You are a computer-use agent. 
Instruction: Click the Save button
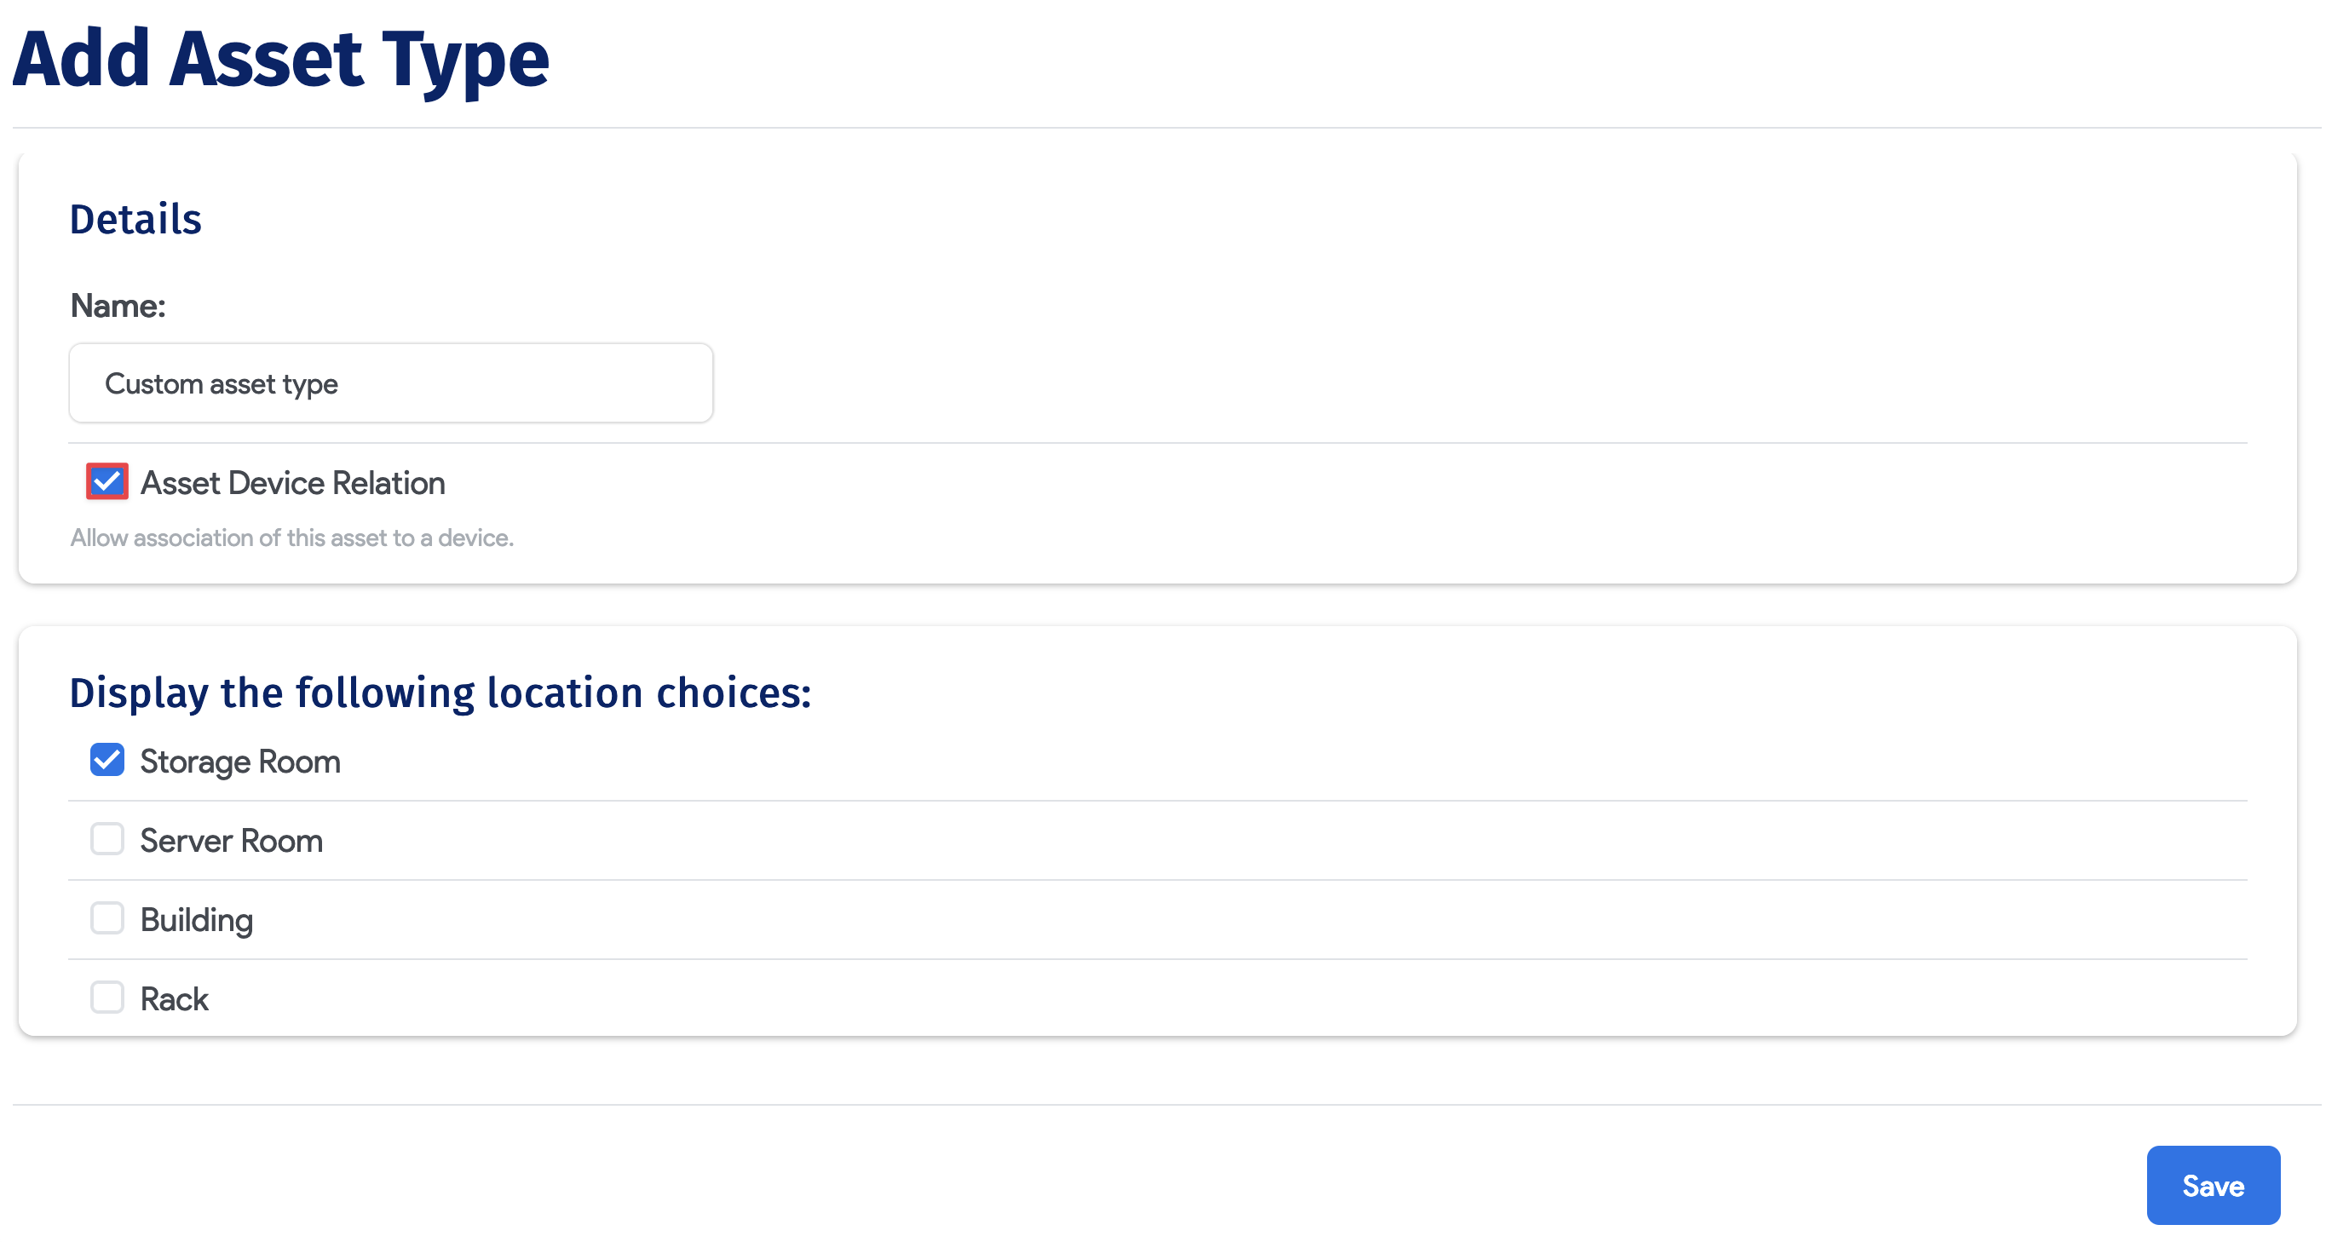2214,1185
